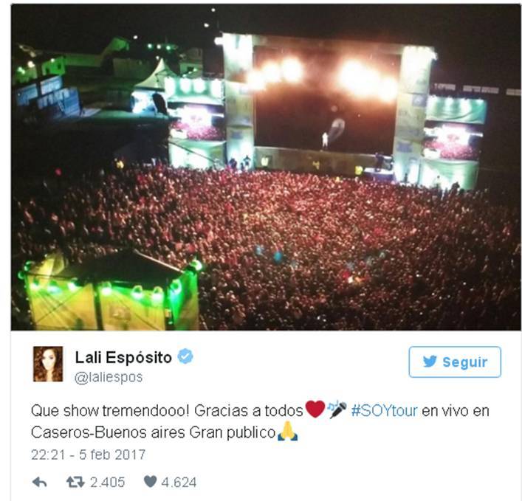Retweet using the retweet arrows icon
Screen dimensions: 522x501
tap(75, 482)
